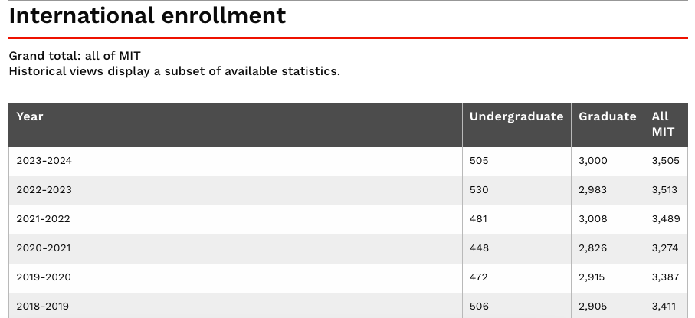The width and height of the screenshot is (695, 318).
Task: Click the 'Grand total: all of MIT' text
Action: pyautogui.click(x=75, y=56)
